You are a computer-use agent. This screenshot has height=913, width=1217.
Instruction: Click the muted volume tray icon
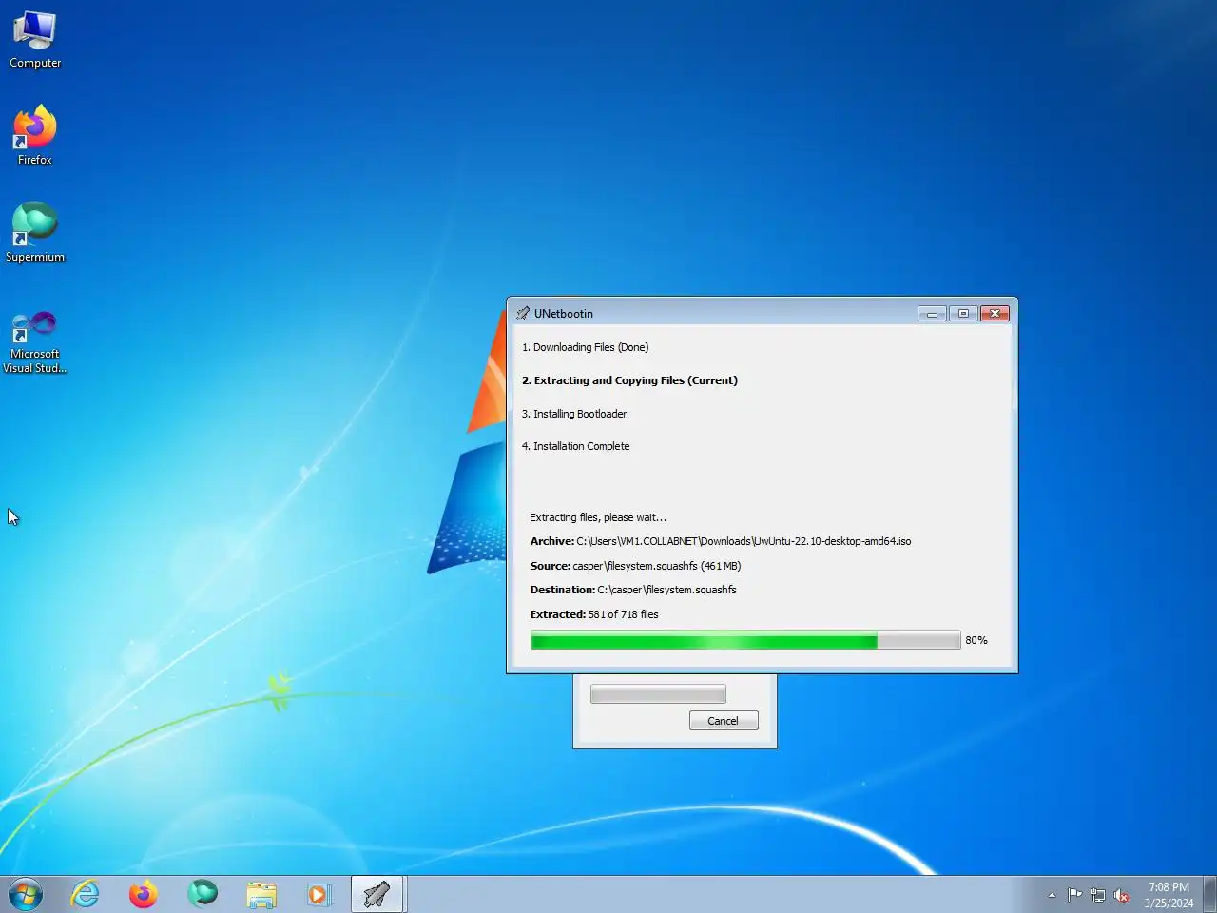pos(1121,895)
